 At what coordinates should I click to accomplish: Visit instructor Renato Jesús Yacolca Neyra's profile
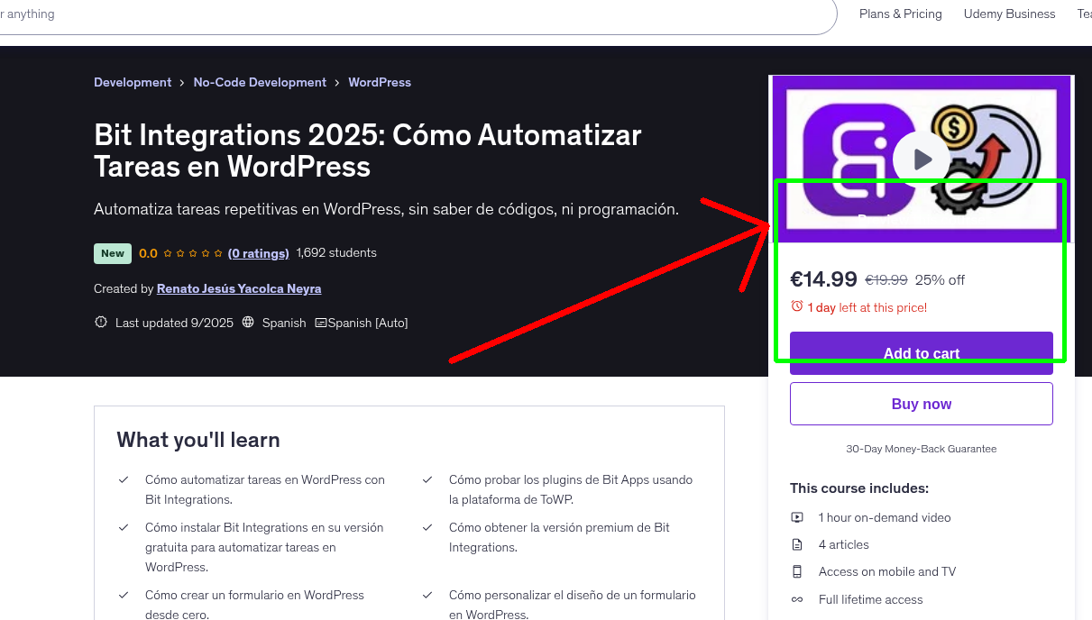click(238, 288)
